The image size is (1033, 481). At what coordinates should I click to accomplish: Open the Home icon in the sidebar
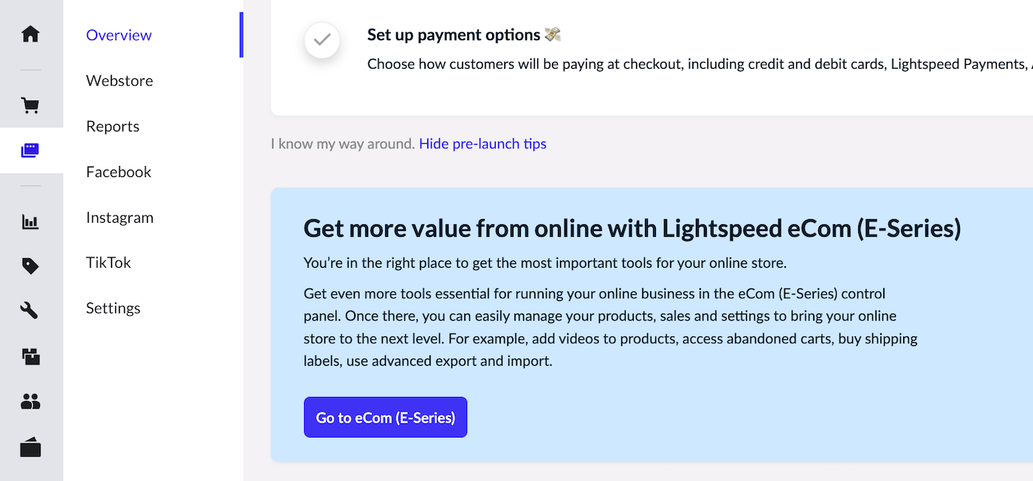pyautogui.click(x=30, y=34)
